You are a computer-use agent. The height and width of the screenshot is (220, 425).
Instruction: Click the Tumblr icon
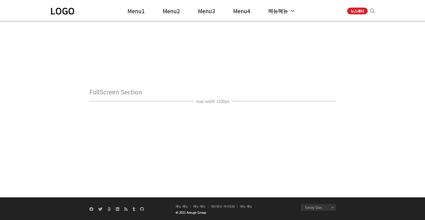134,209
